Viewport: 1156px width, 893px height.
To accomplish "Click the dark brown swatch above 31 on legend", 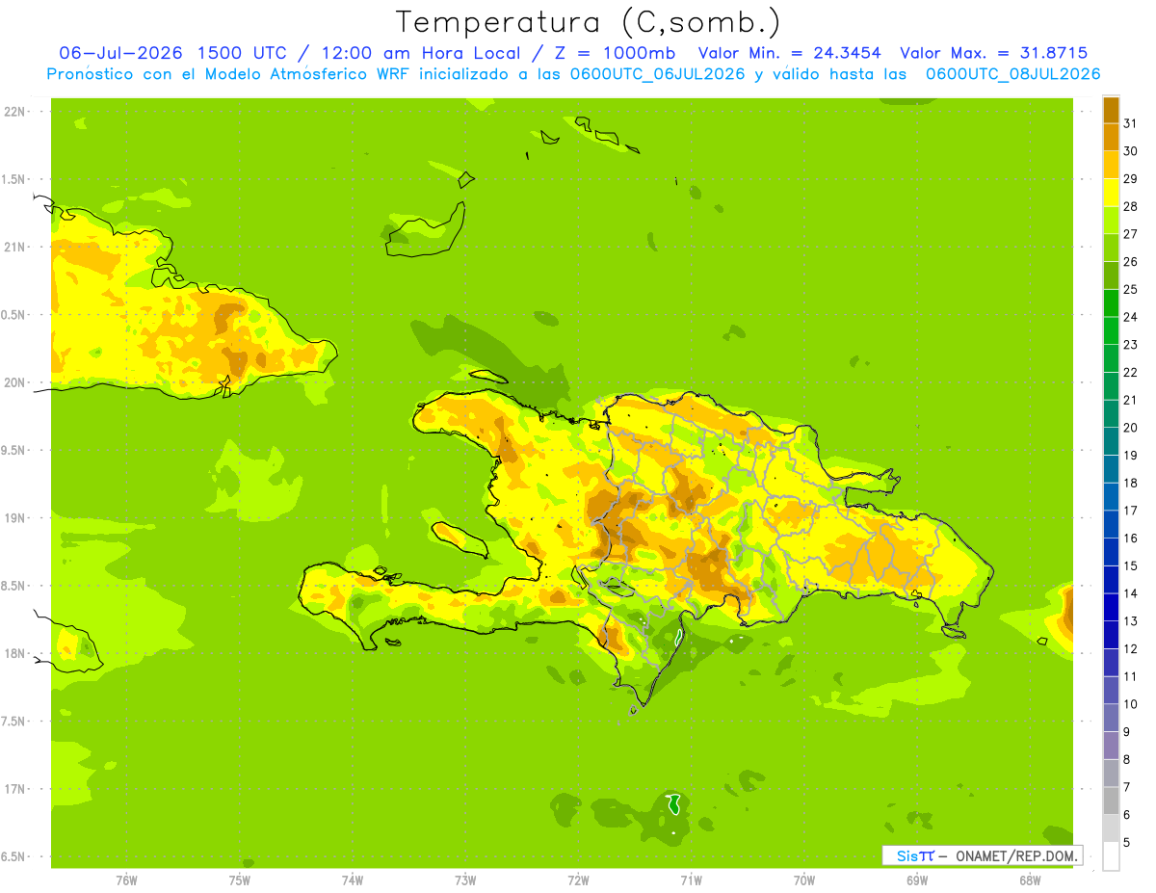I will (1111, 110).
